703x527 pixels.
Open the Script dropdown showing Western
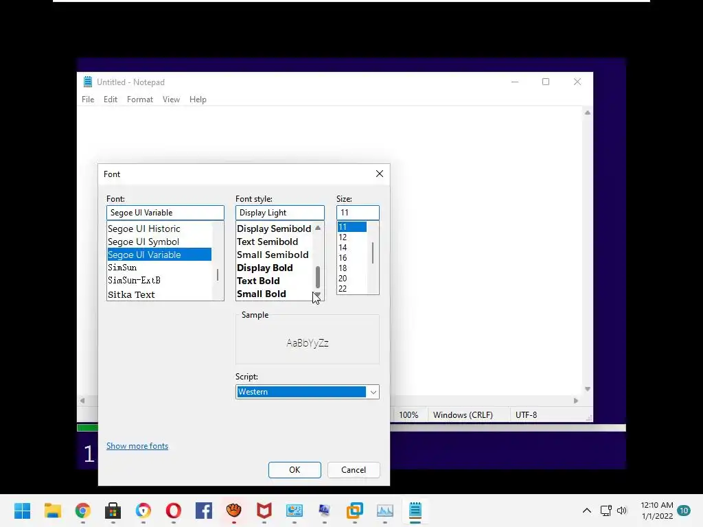pos(307,392)
